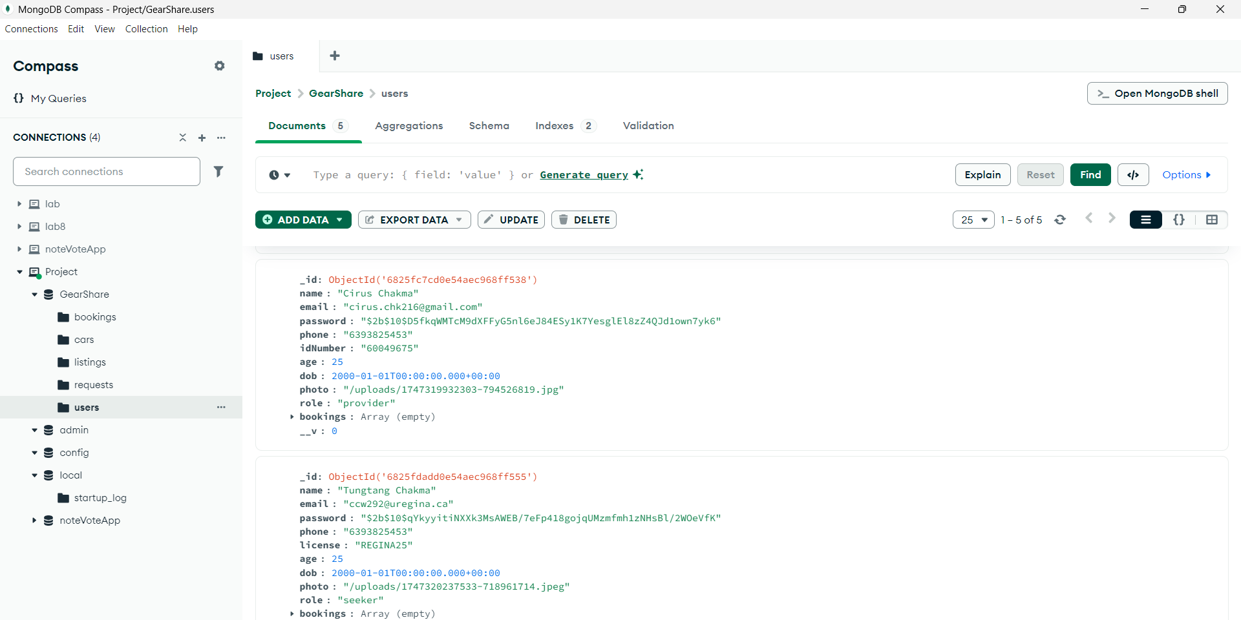The height and width of the screenshot is (620, 1241).
Task: Open connections list more options menu
Action: tap(221, 138)
